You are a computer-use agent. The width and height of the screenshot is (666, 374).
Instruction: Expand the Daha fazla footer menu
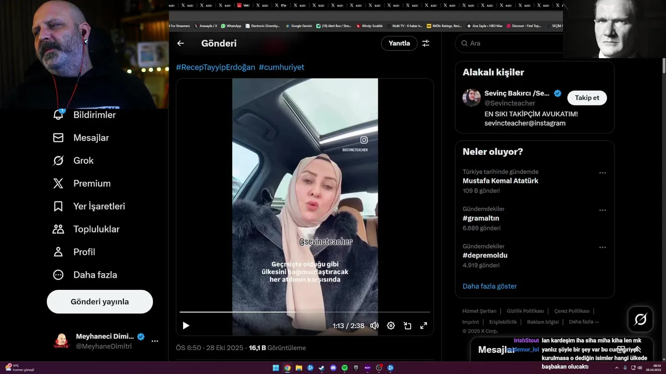(584, 322)
